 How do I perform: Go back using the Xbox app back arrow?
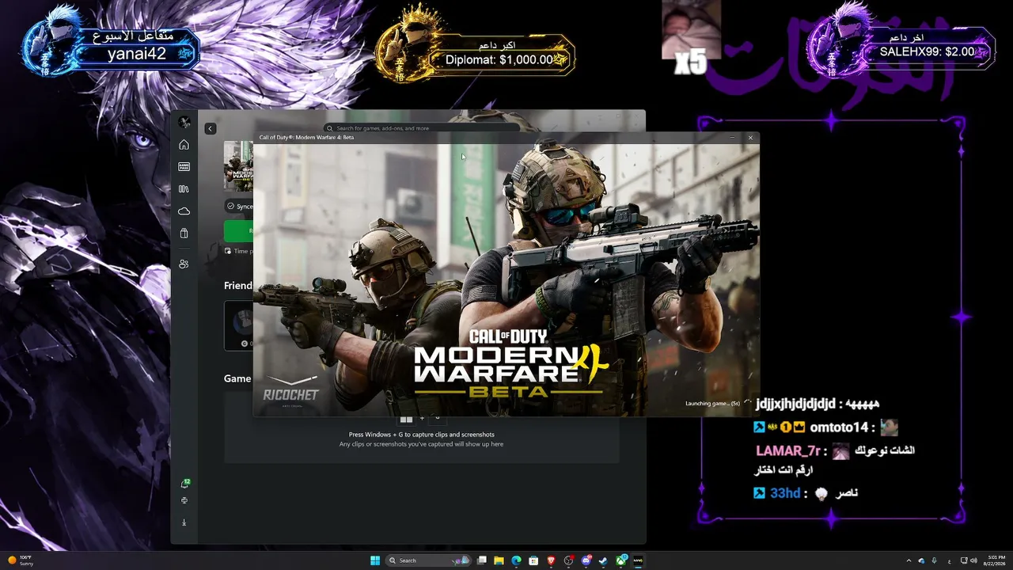(x=211, y=128)
